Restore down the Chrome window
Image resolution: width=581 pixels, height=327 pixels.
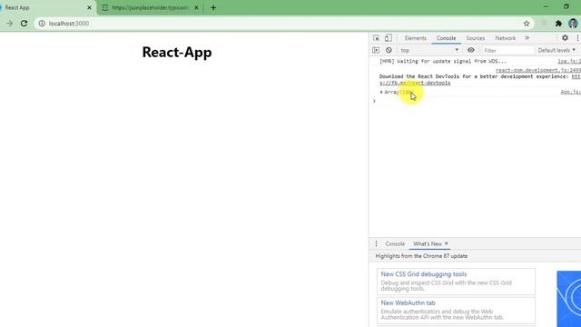[x=566, y=6]
